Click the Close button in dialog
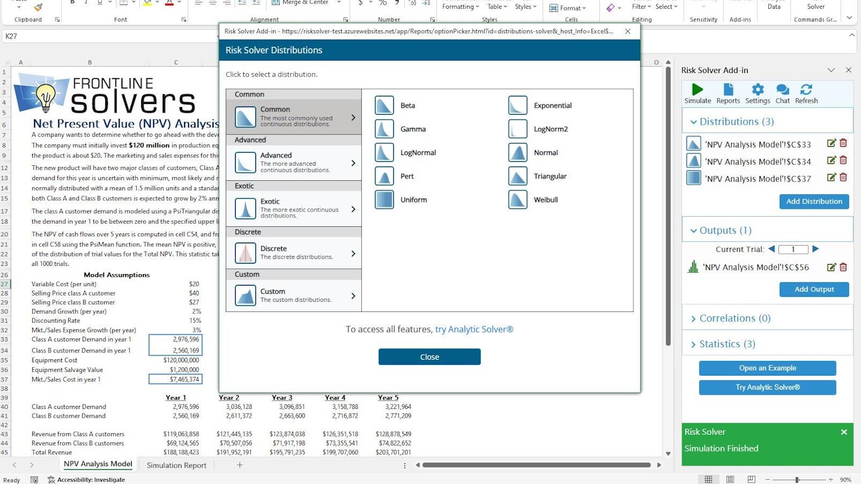Screen dimensions: 861x484 429,357
